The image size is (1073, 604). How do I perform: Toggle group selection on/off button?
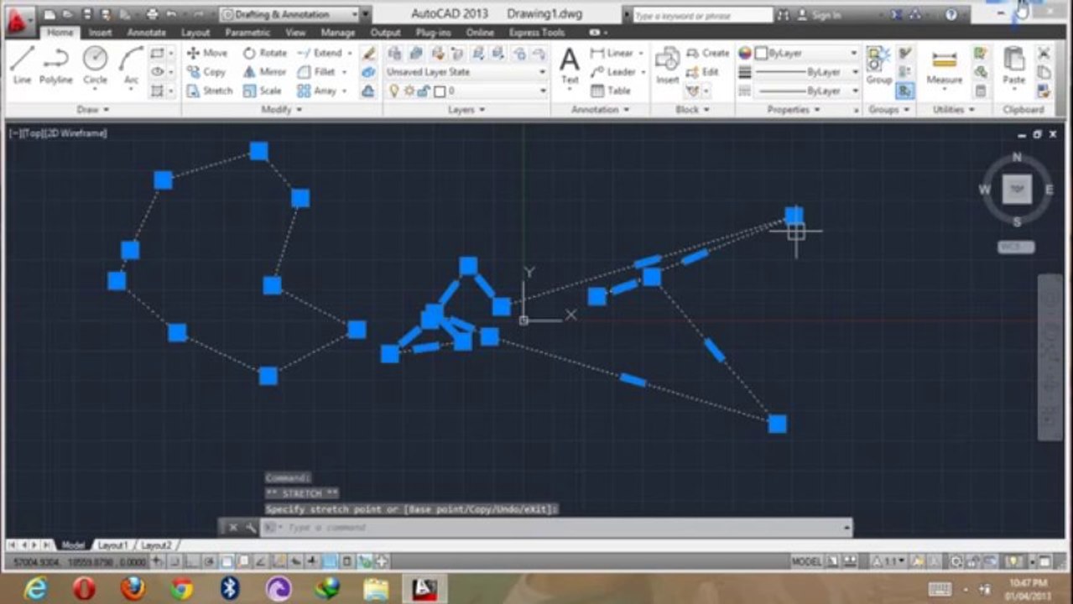pyautogui.click(x=905, y=91)
